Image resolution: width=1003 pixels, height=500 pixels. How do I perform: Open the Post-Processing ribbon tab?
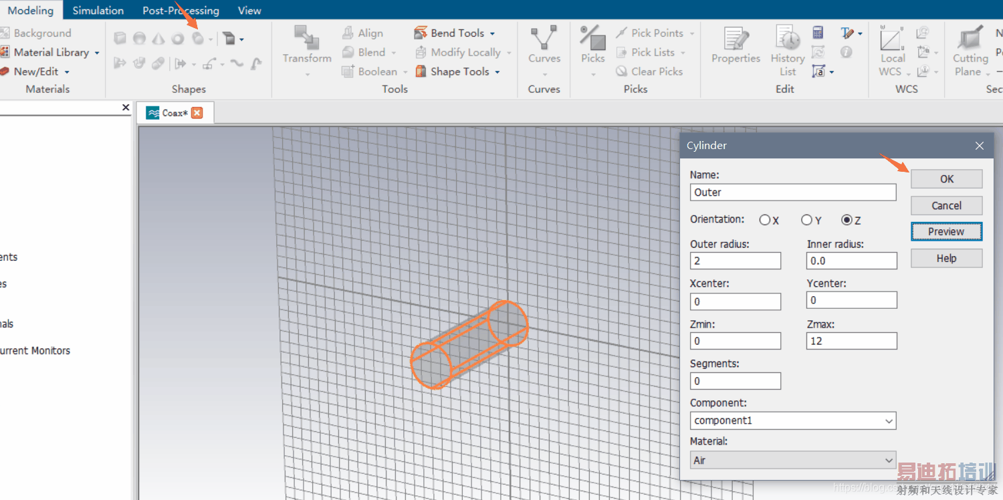coord(181,10)
